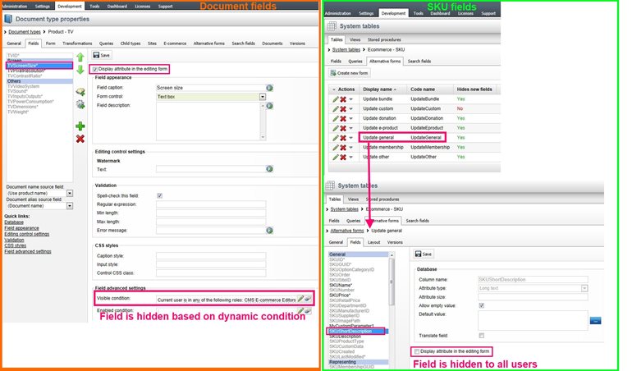
Task: Click scrollbar of Field description box
Action: [263, 121]
